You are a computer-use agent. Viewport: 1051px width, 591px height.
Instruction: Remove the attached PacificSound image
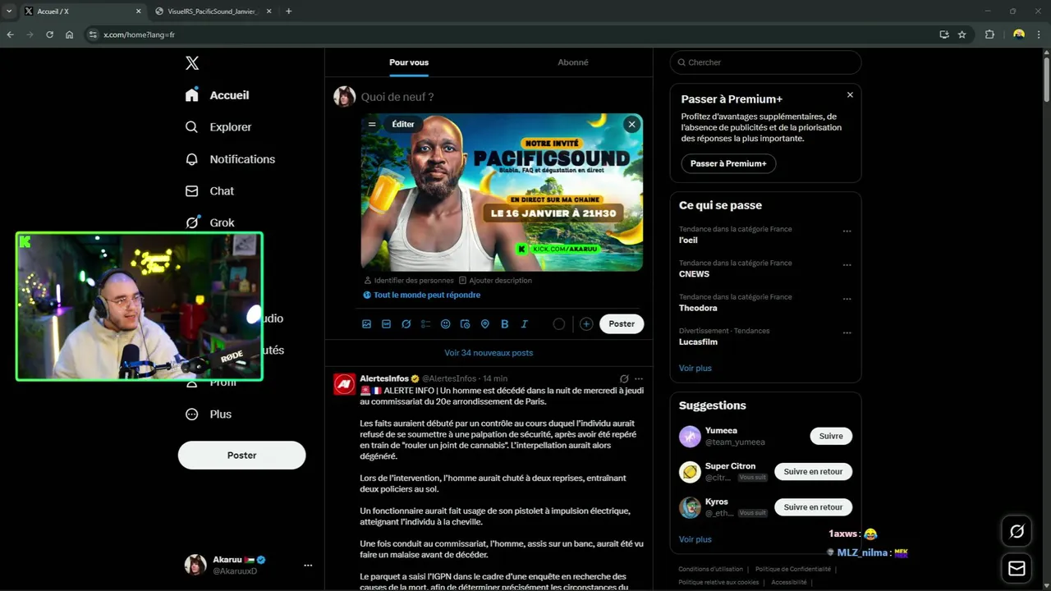tap(631, 124)
